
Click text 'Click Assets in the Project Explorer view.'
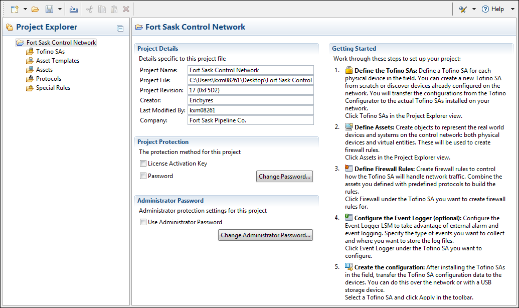tap(398, 158)
